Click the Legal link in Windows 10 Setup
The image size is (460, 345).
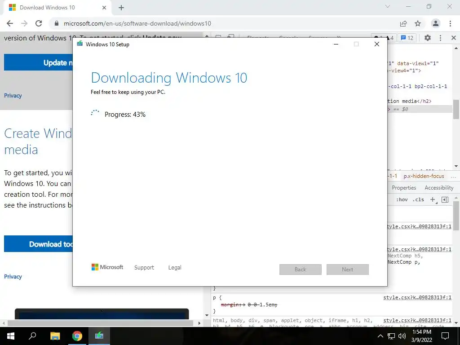click(x=175, y=268)
